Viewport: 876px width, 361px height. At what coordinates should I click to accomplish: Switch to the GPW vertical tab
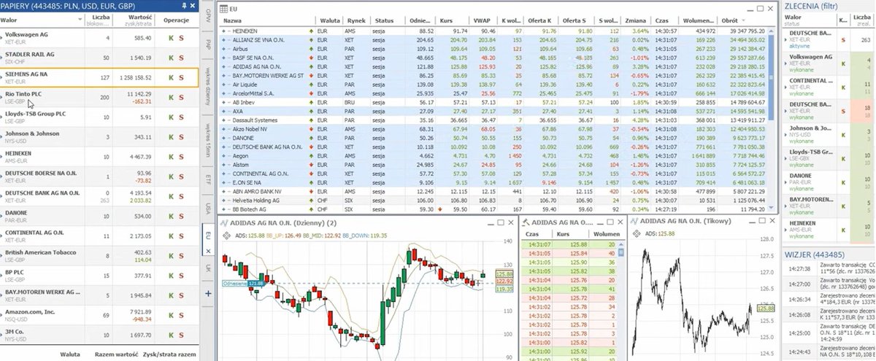click(x=209, y=15)
